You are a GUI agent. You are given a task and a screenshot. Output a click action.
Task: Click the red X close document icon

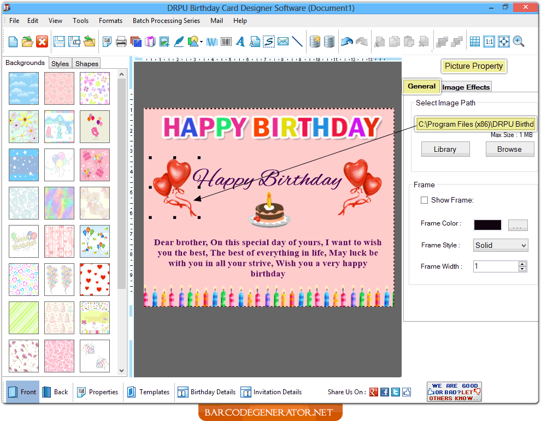[42, 41]
